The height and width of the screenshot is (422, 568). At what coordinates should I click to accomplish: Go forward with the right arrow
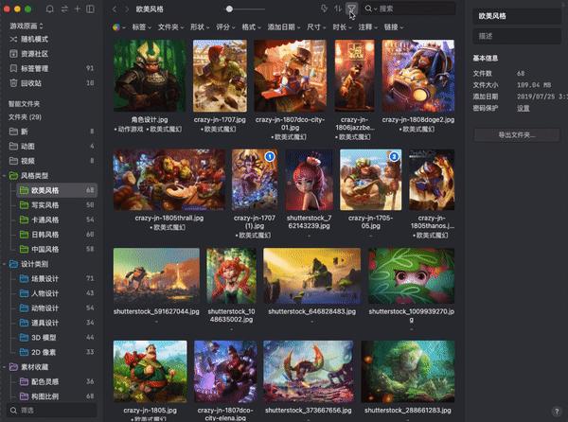point(127,9)
